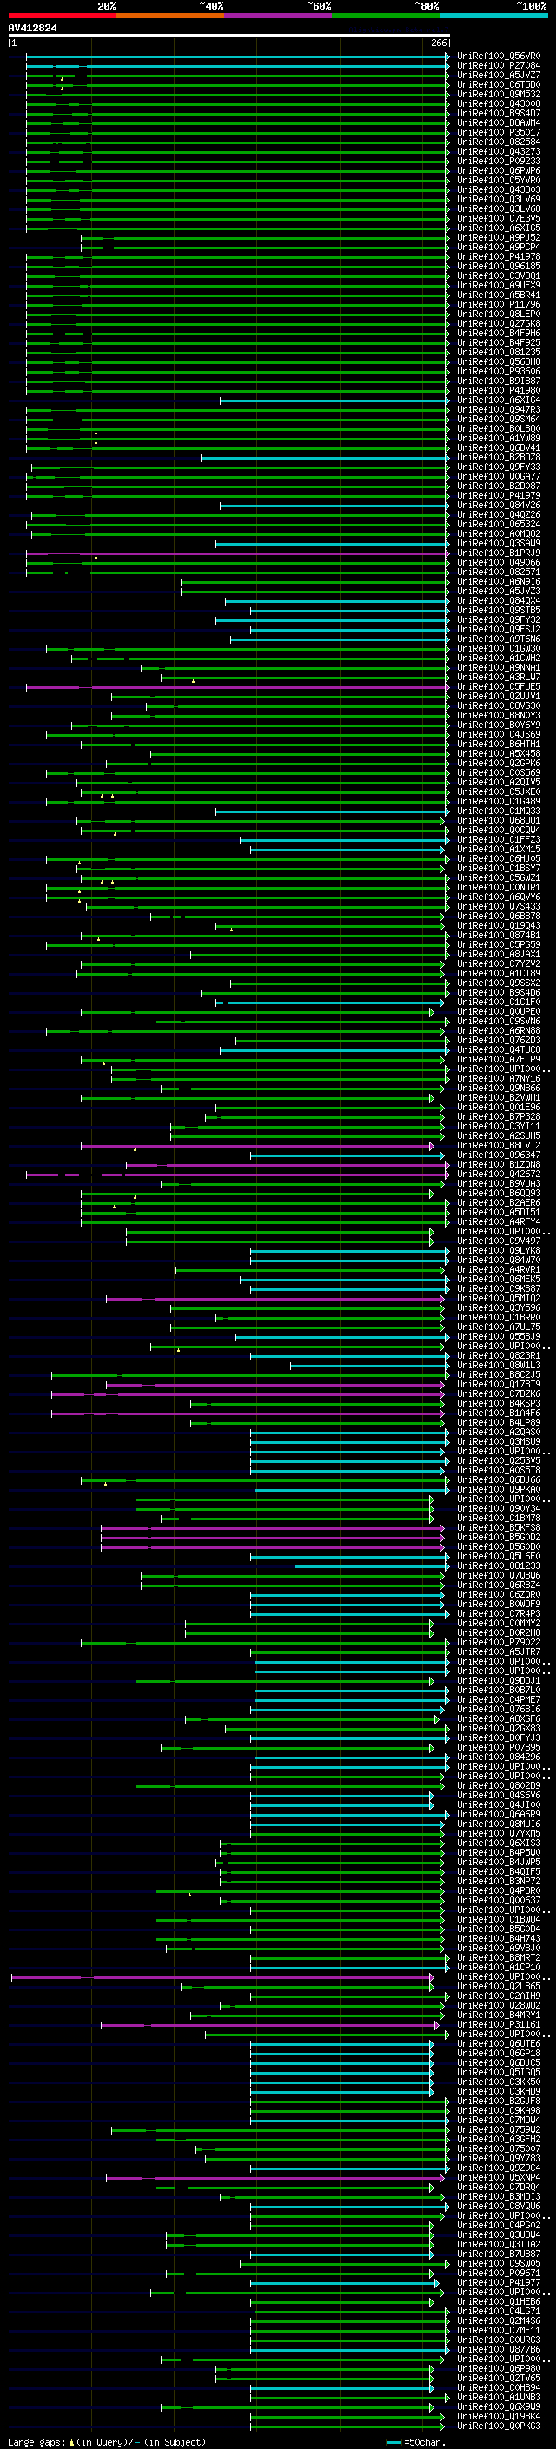Select hit label UniRef100_B9S4D7

pyautogui.click(x=499, y=113)
